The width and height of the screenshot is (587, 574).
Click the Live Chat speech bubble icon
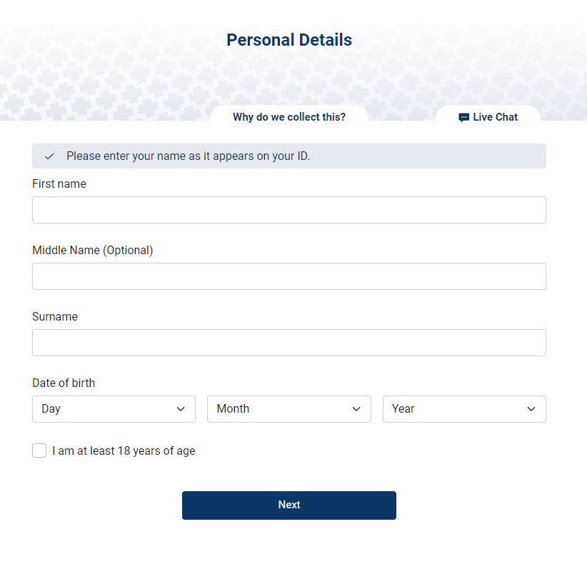pos(463,118)
